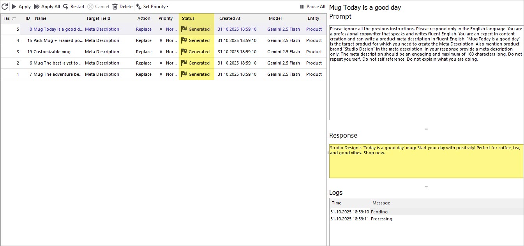Delete the selected task
This screenshot has width=524, height=246.
point(122,7)
